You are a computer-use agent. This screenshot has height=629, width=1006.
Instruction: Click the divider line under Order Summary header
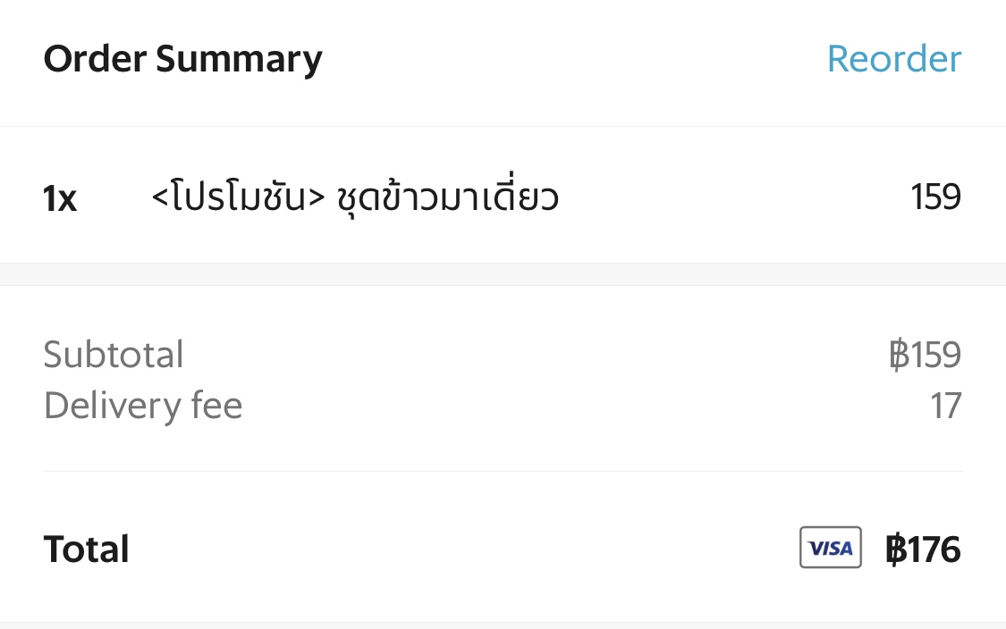tap(503, 127)
